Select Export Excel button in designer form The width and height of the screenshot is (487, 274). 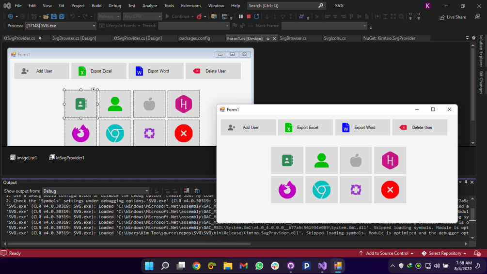tap(99, 71)
